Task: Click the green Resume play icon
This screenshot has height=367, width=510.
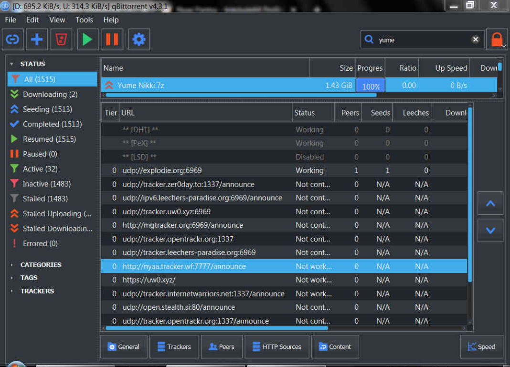Action: coord(88,39)
